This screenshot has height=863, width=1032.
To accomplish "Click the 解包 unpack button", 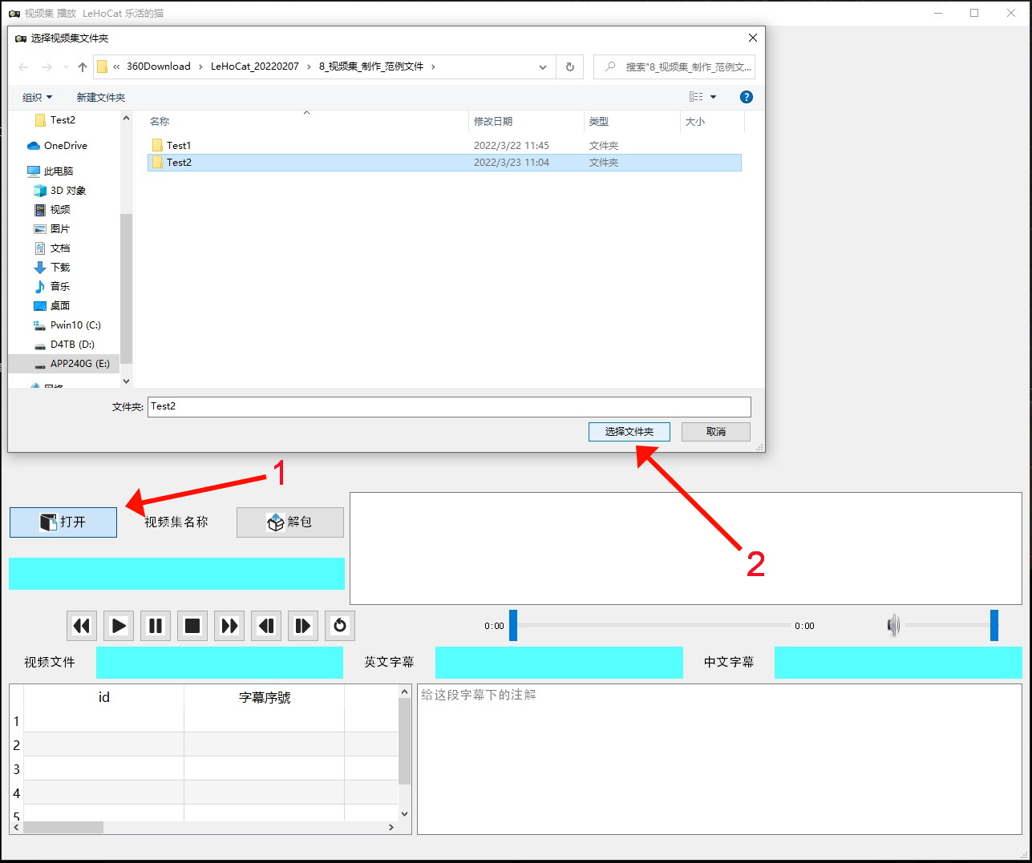I will click(x=290, y=522).
